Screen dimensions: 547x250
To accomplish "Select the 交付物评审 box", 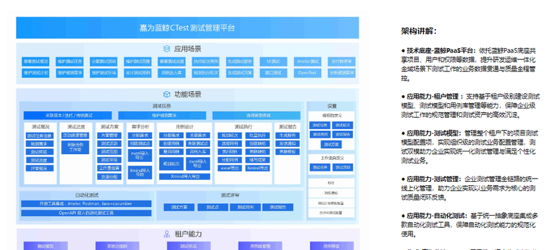I will click(x=342, y=62).
